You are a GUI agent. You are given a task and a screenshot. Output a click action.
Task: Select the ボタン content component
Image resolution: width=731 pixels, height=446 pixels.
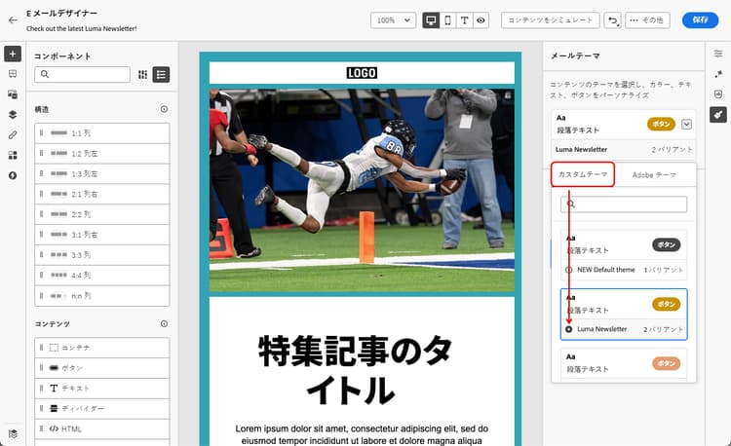pos(102,368)
